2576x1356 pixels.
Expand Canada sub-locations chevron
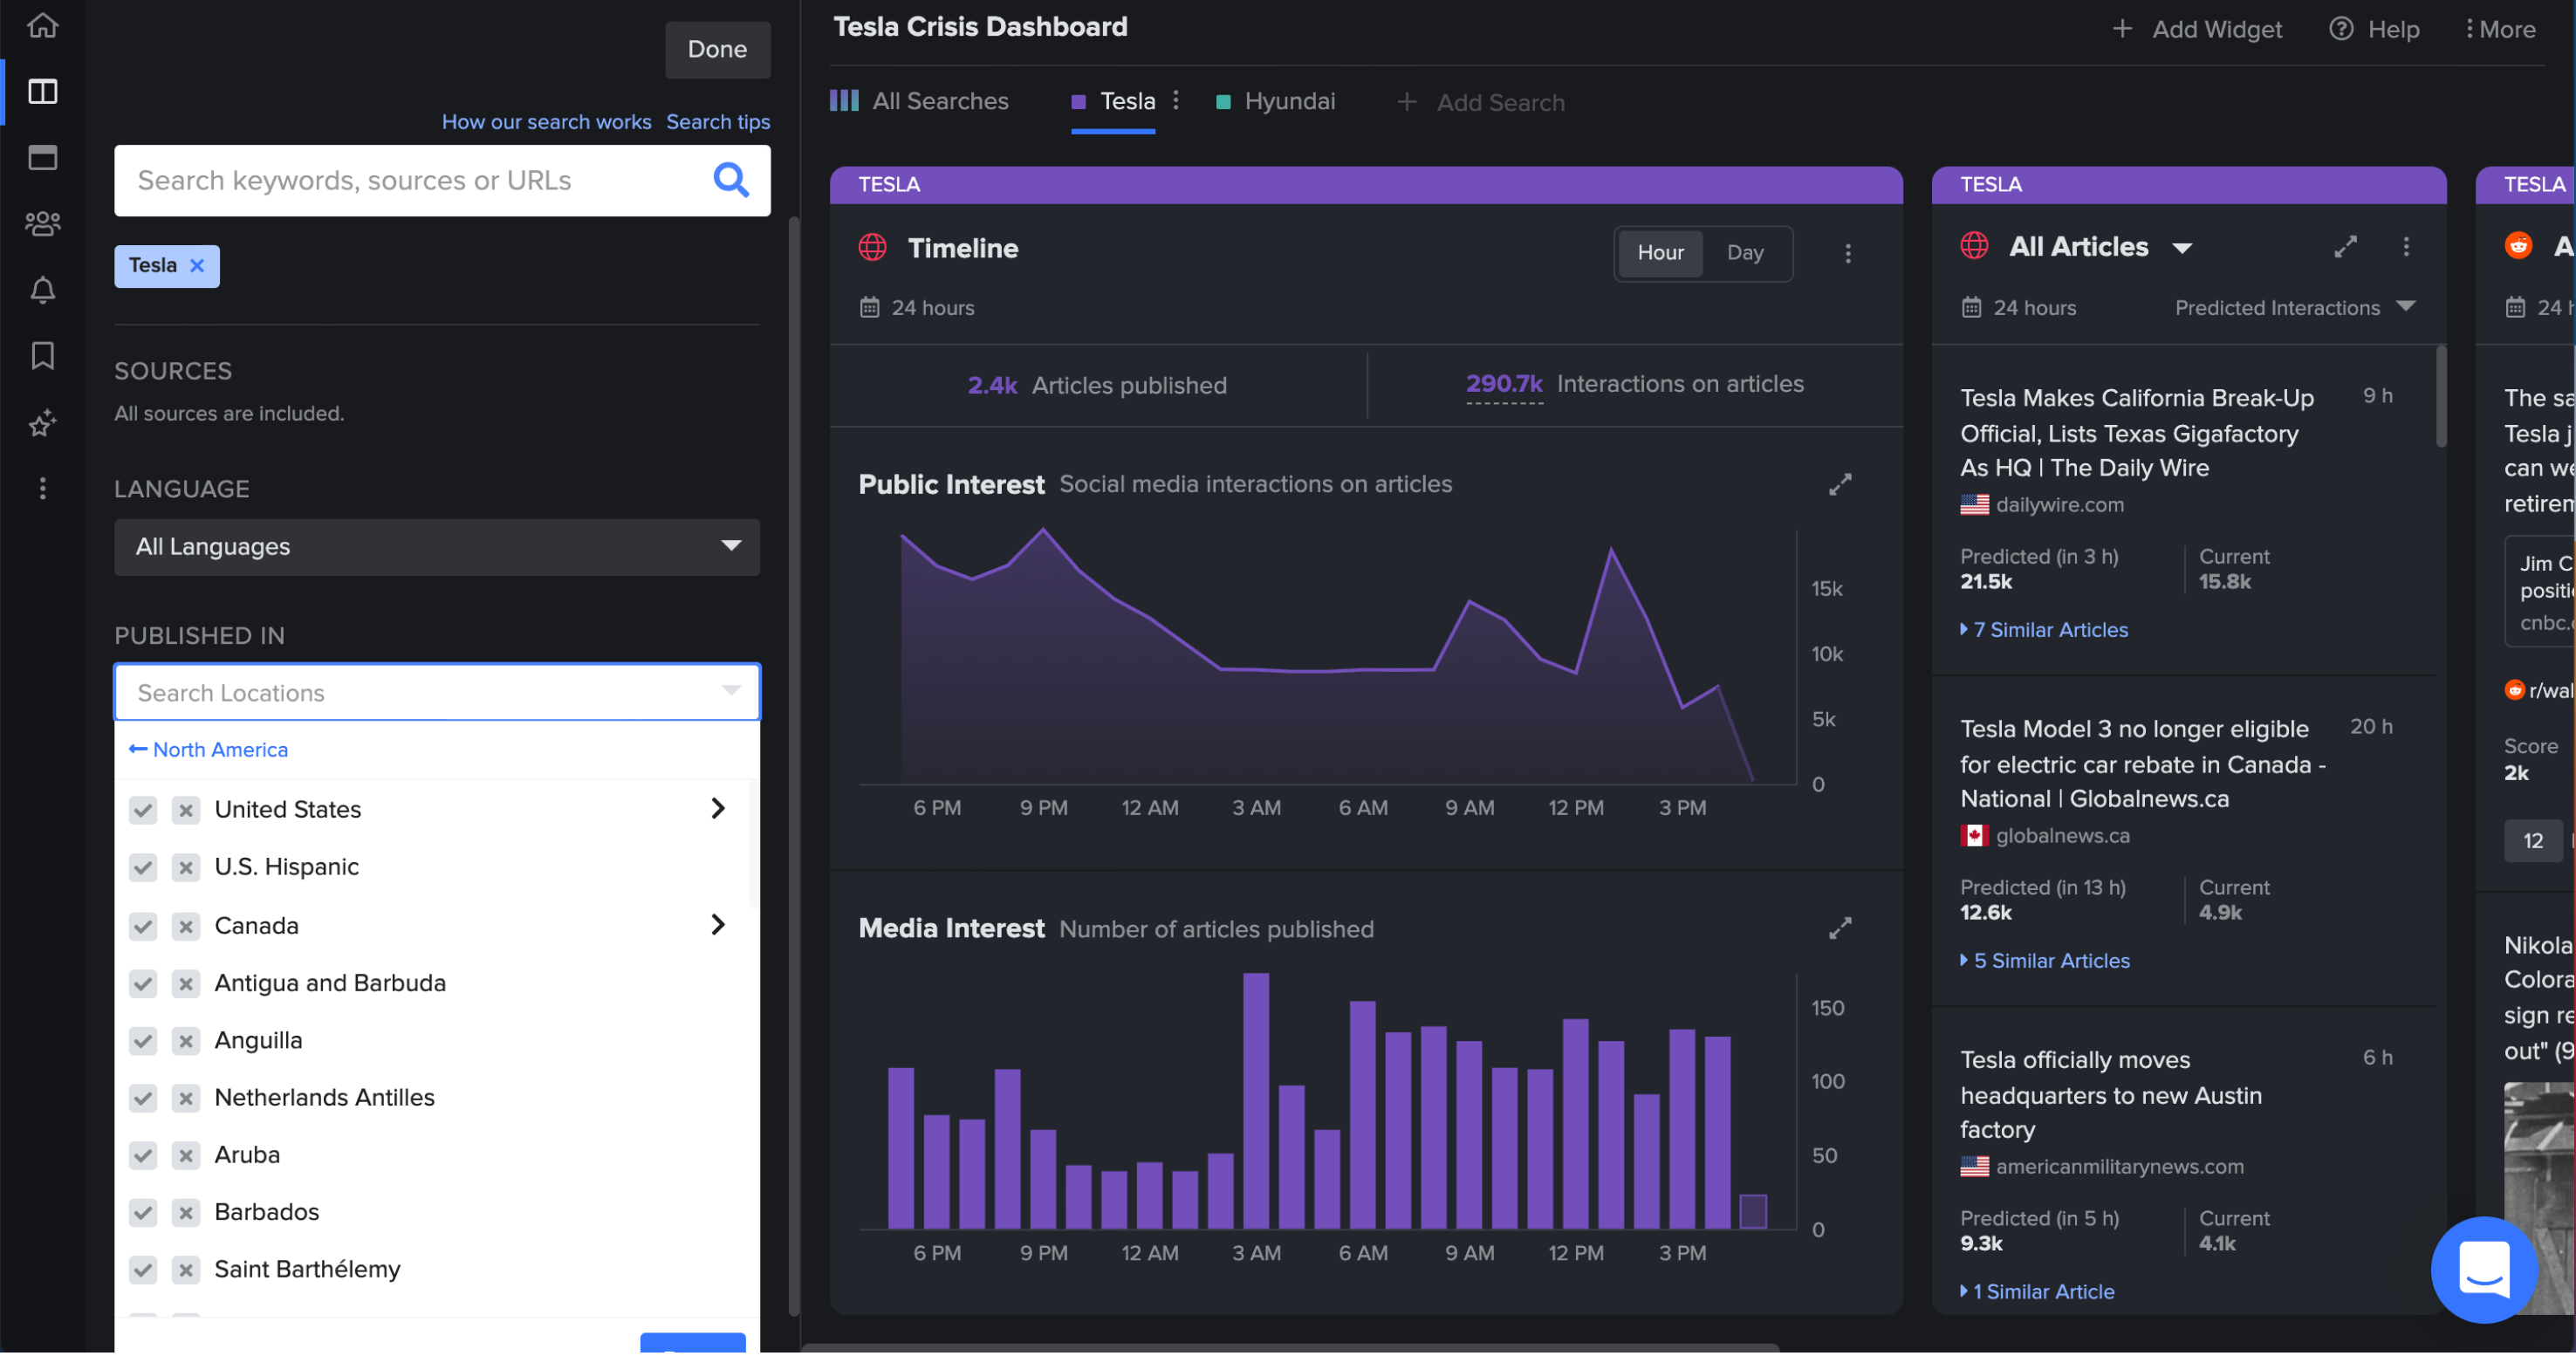pos(717,925)
